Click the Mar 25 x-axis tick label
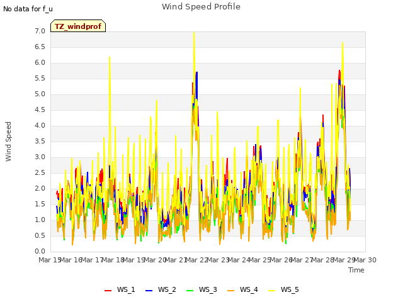This screenshot has width=403, height=302. click(x=260, y=260)
